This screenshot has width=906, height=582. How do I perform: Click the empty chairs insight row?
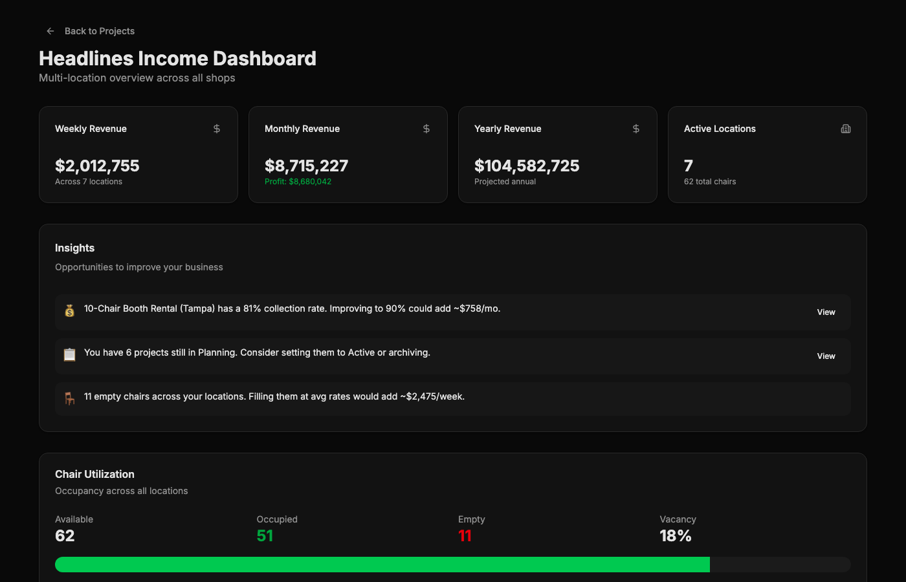(x=453, y=399)
